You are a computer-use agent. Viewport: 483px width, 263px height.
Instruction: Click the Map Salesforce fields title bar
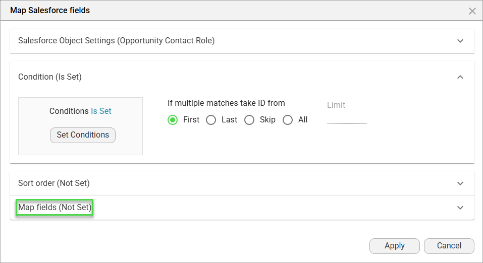[x=50, y=11]
